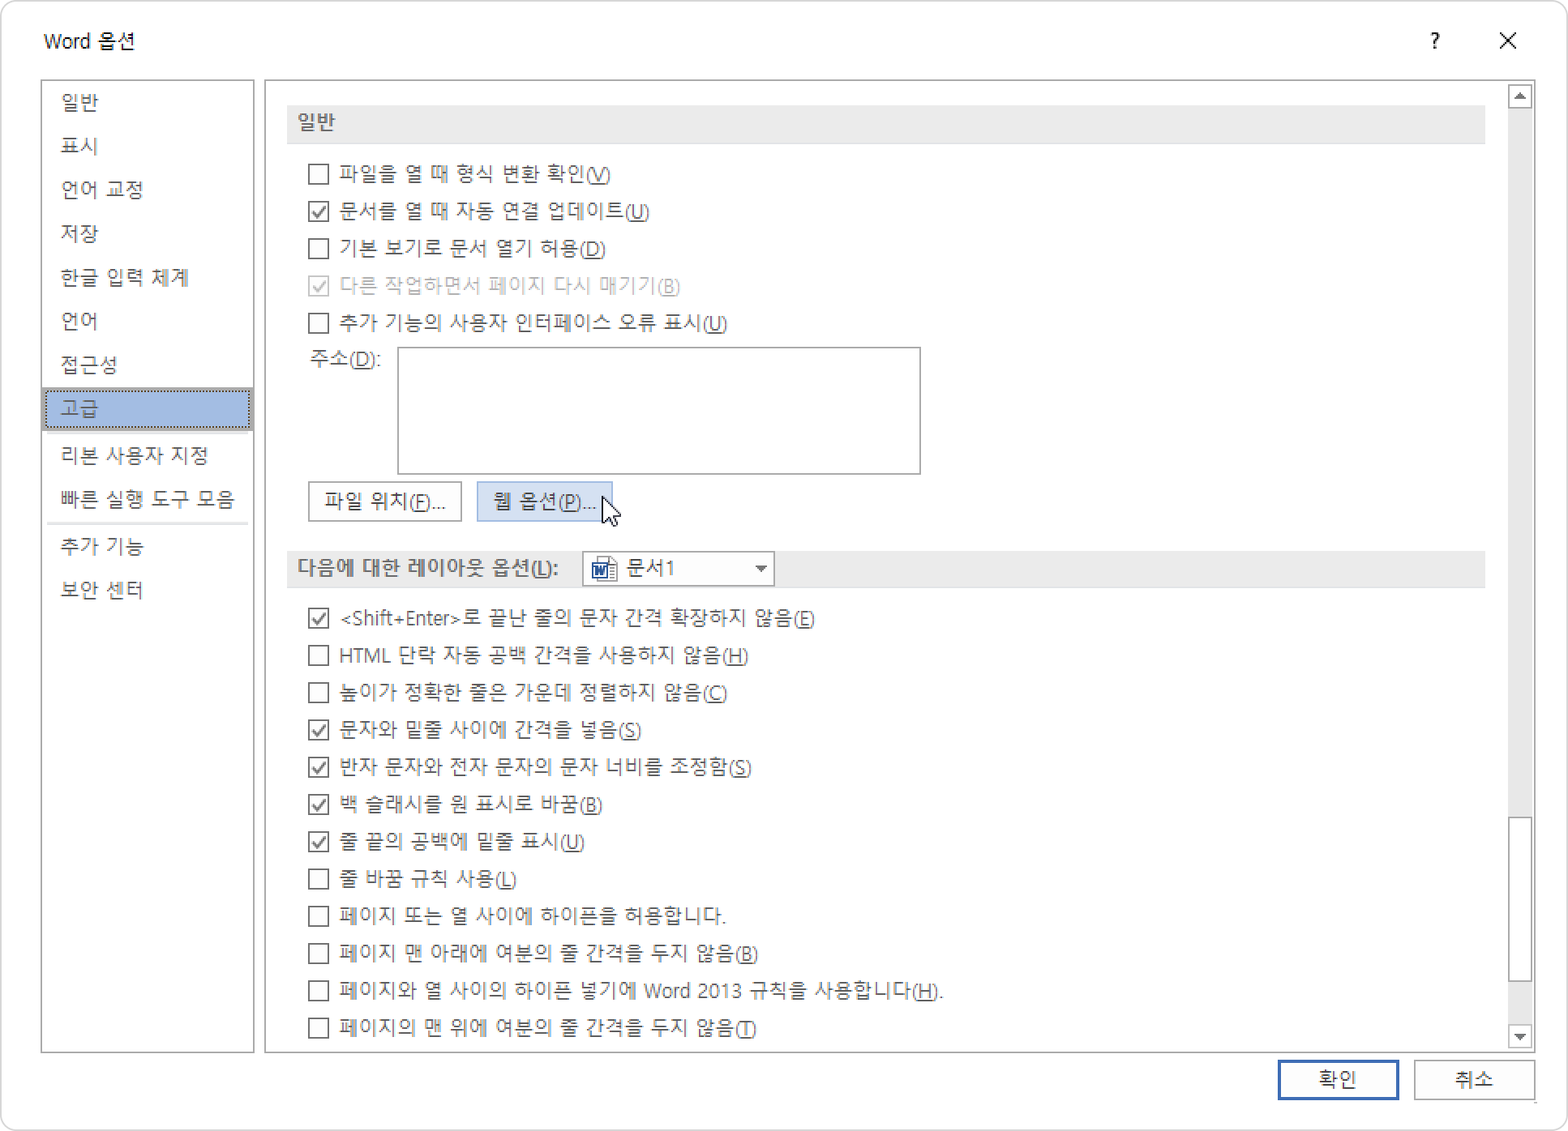Check HTML 단락 자동 공백 간격 option
This screenshot has height=1131, width=1568.
pyautogui.click(x=319, y=655)
